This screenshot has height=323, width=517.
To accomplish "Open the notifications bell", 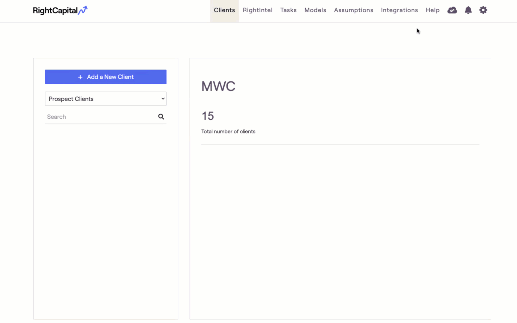I will point(468,10).
